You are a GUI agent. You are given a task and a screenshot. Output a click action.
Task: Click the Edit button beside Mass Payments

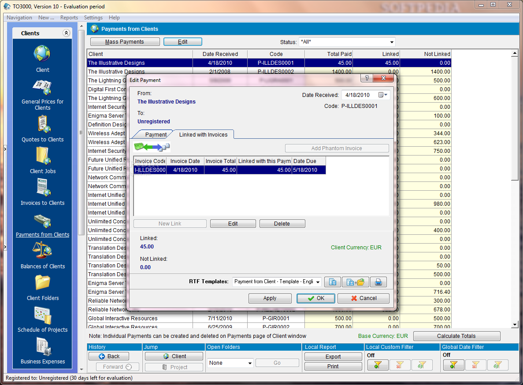[x=182, y=42]
